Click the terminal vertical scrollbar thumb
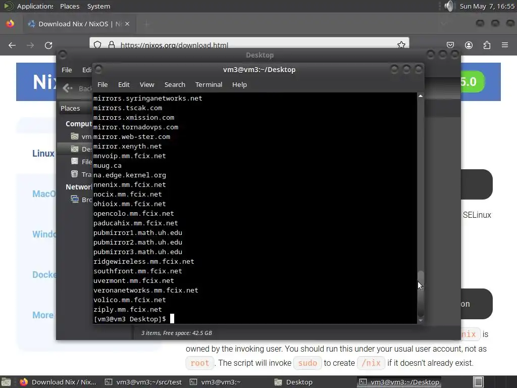 click(421, 294)
